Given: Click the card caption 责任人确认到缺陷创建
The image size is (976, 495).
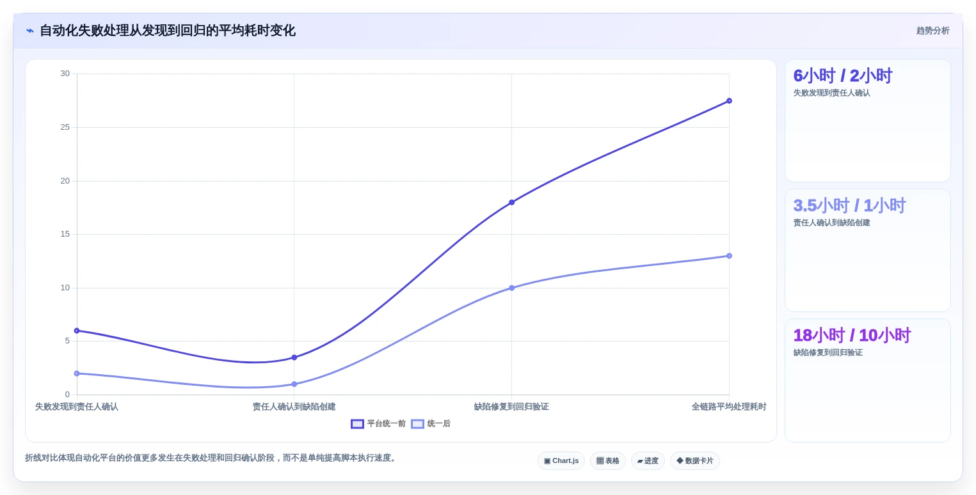Looking at the screenshot, I should tap(832, 223).
